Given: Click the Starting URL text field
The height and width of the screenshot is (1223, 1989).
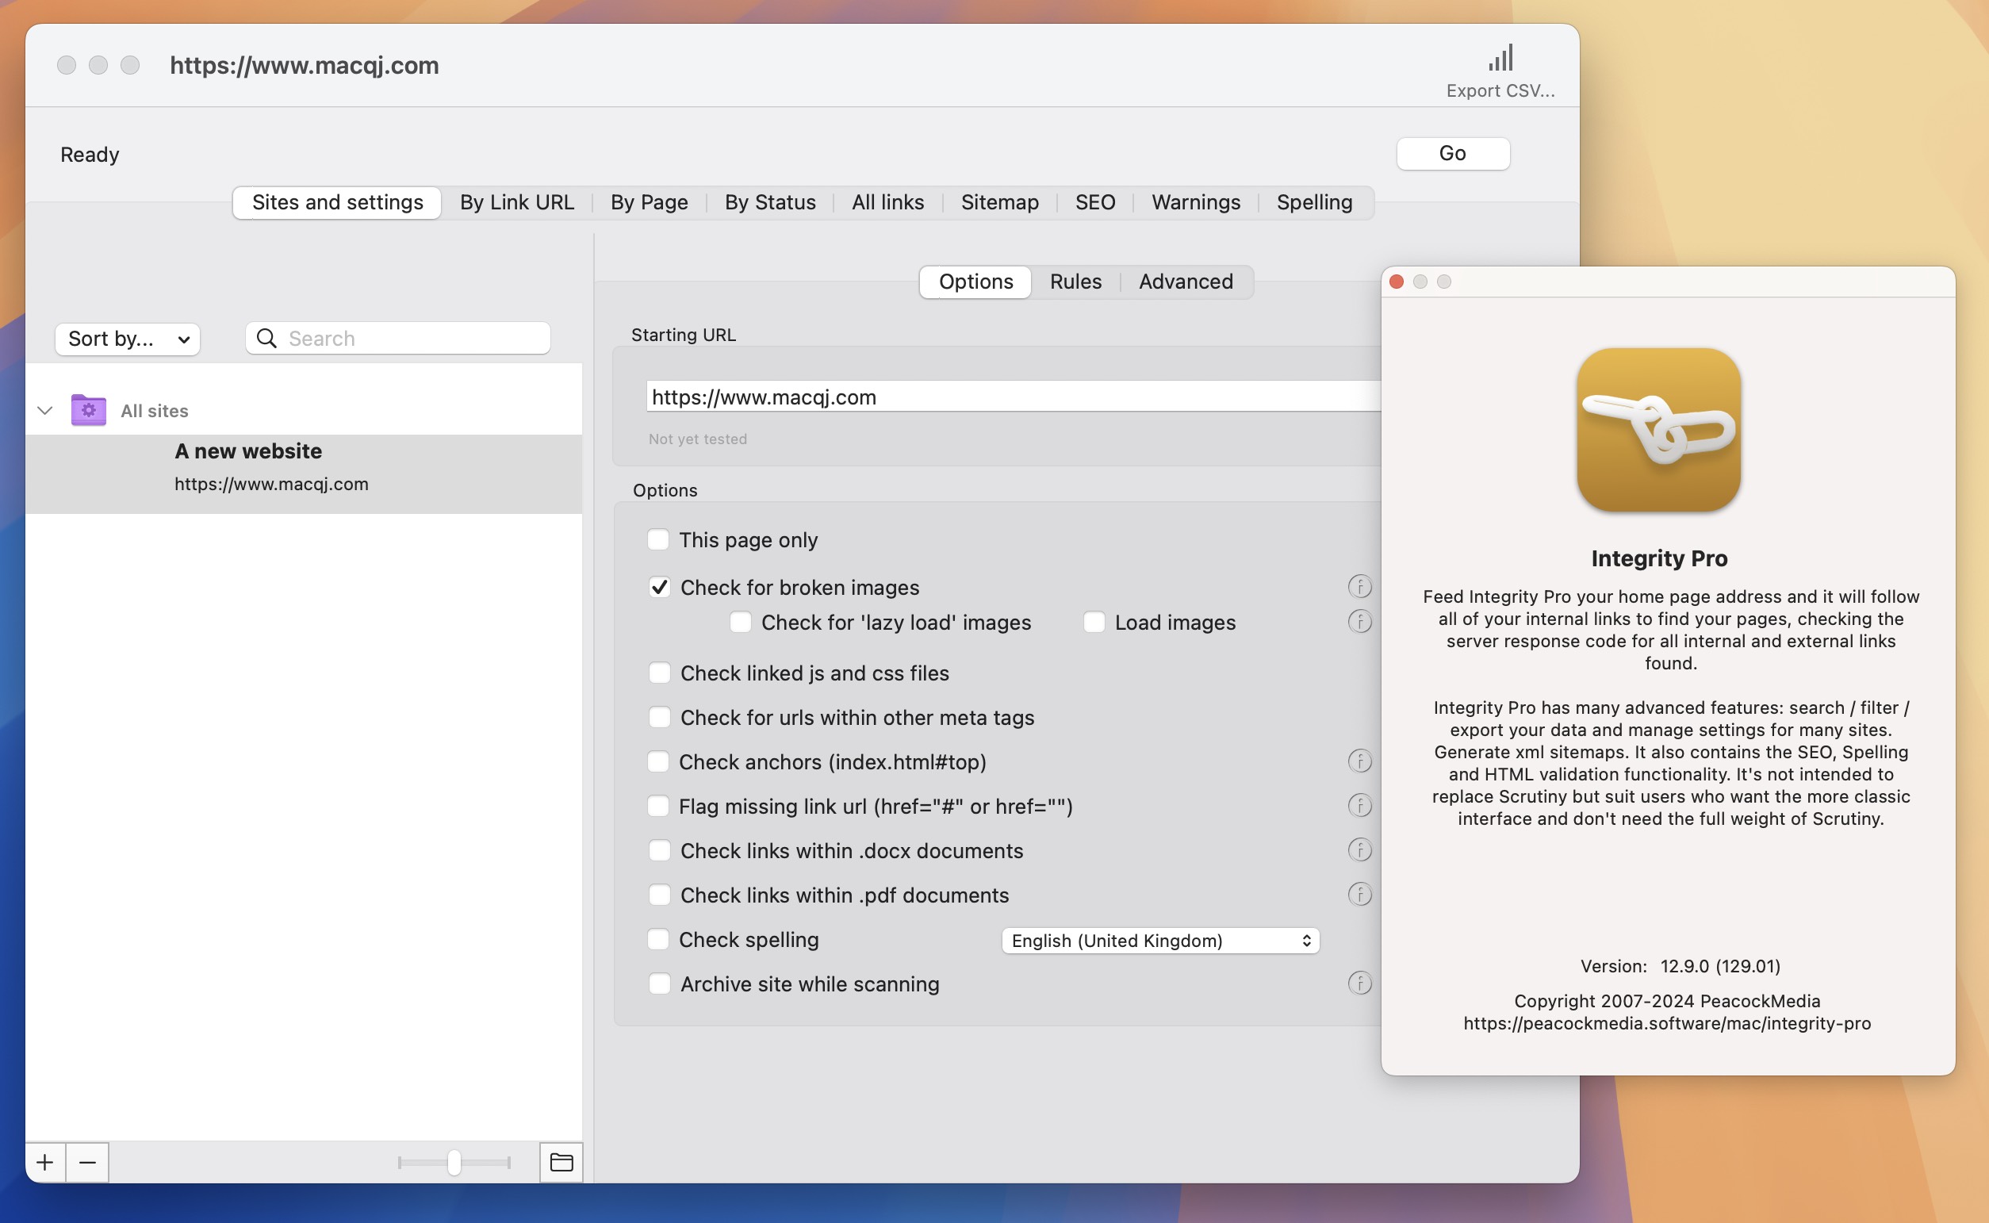Looking at the screenshot, I should point(1013,397).
